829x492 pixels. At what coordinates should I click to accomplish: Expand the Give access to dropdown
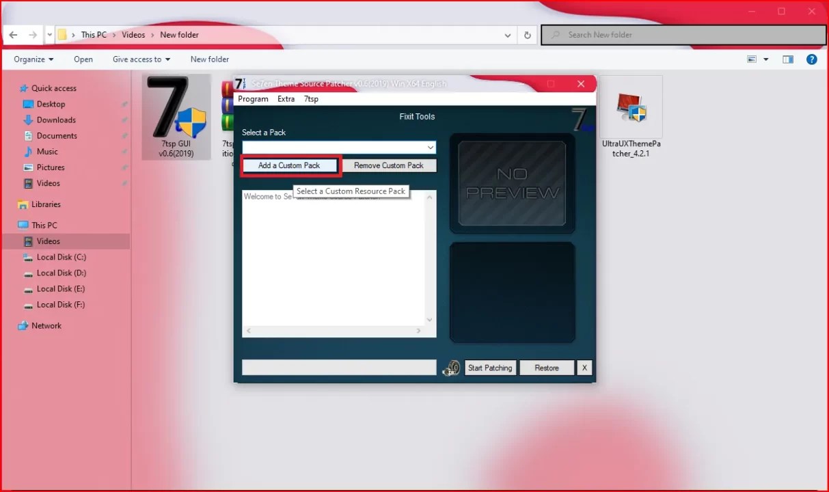[x=141, y=59]
